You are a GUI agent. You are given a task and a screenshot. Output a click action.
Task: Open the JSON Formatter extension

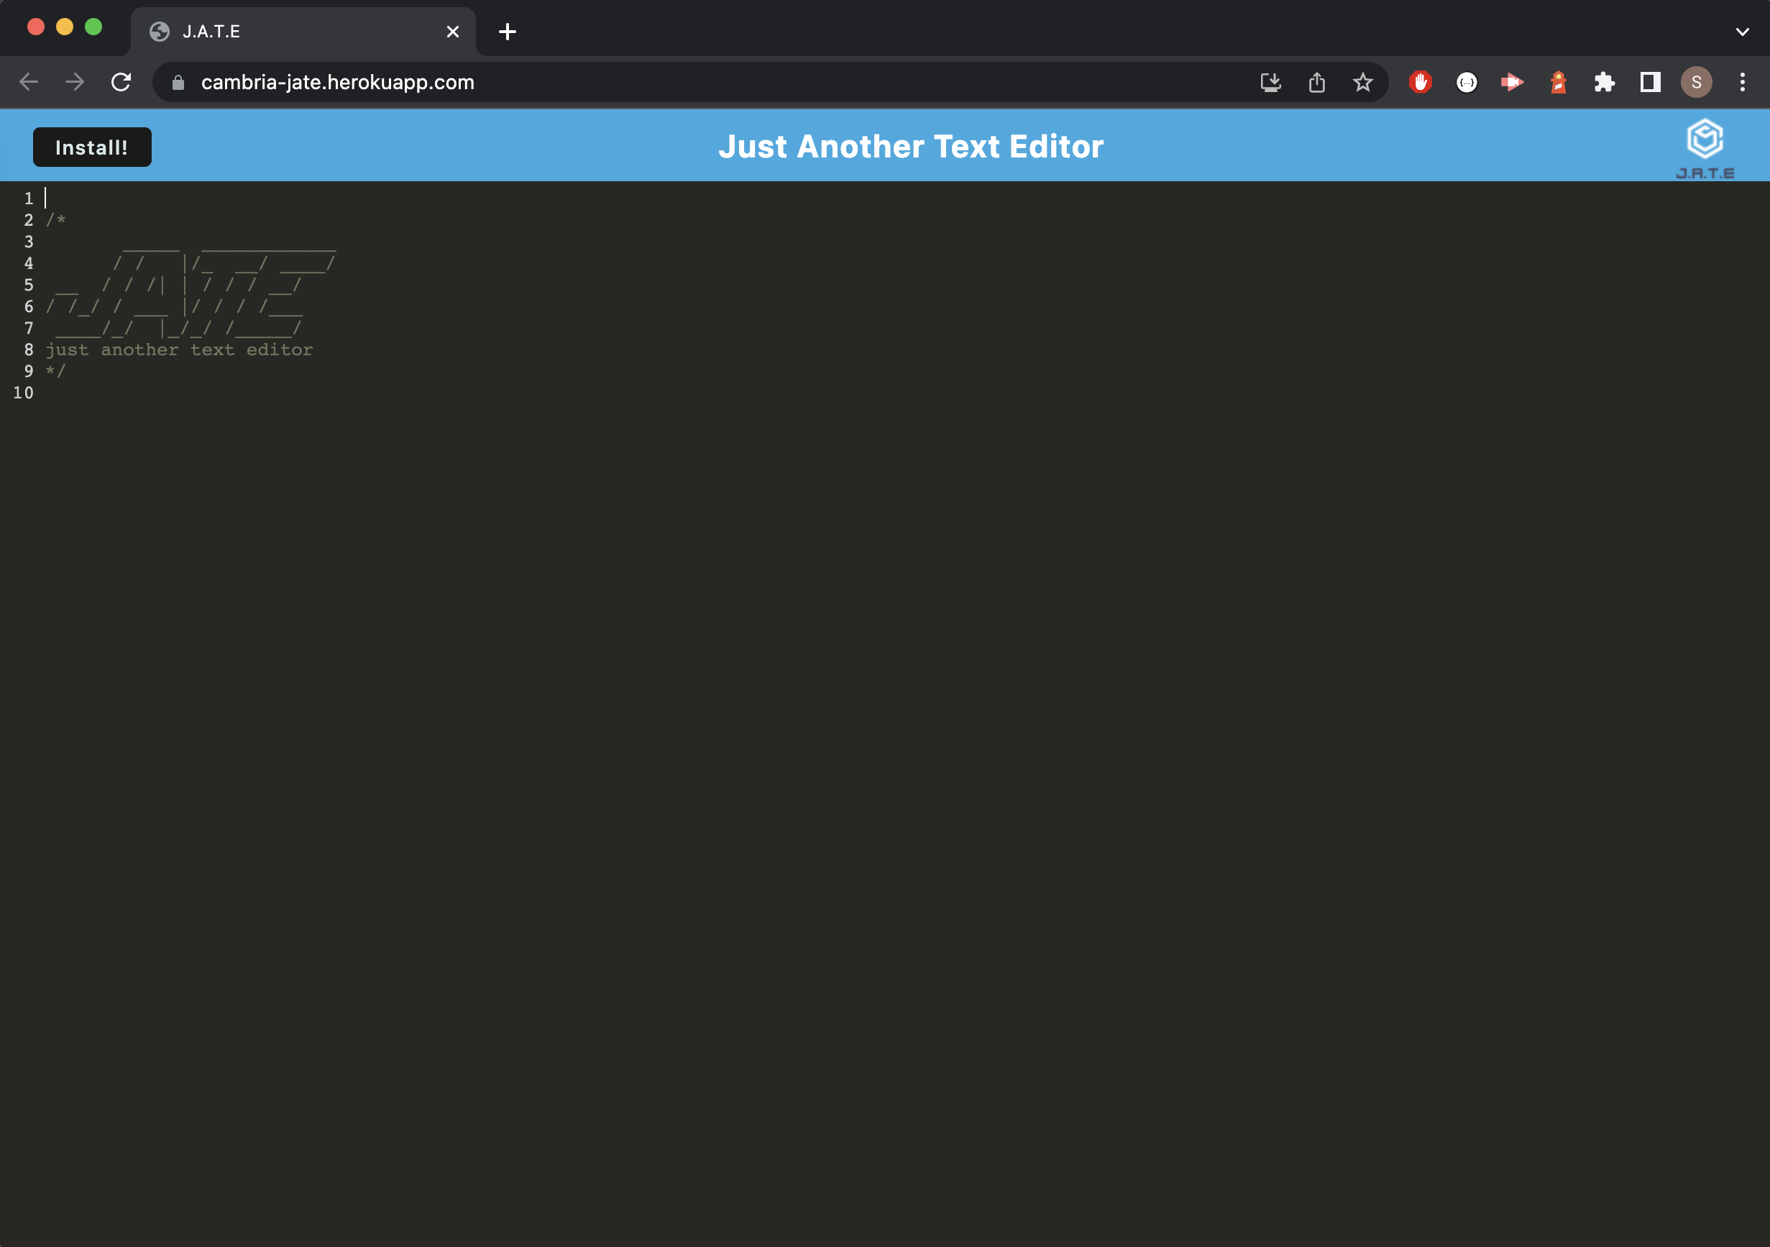coord(1467,82)
